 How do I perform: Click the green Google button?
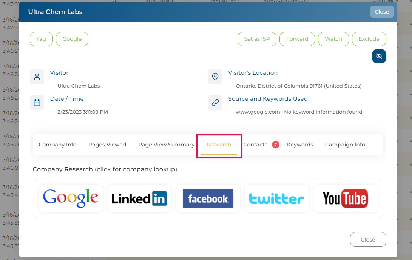72,39
